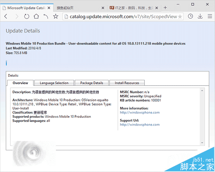Open the Support Url windowsphone.com link
Viewport: 215px width, 172px height.
point(140,125)
